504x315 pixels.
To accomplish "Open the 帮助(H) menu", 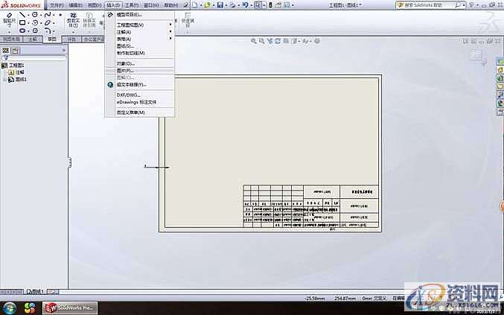I will point(171,5).
